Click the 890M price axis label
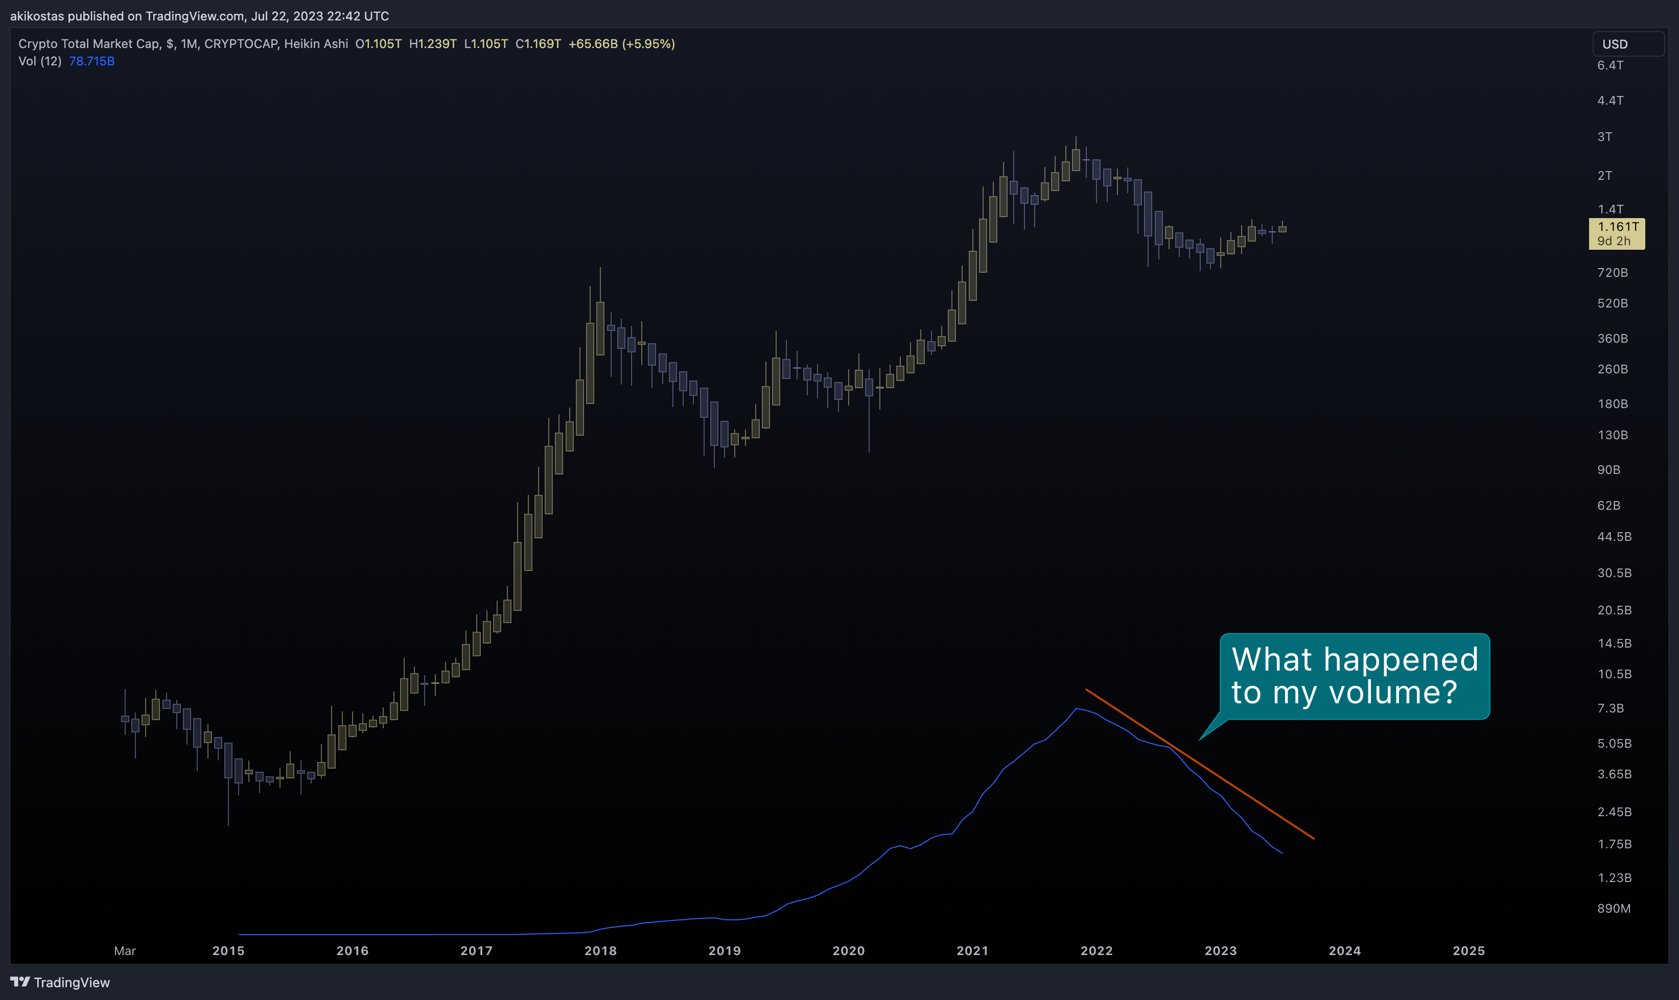 coord(1614,909)
